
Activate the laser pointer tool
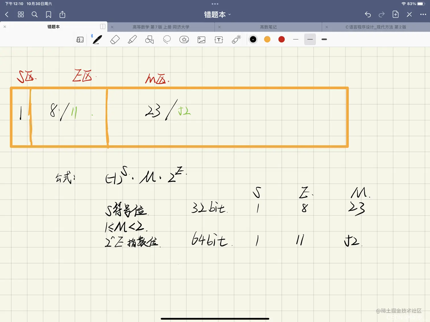(236, 40)
